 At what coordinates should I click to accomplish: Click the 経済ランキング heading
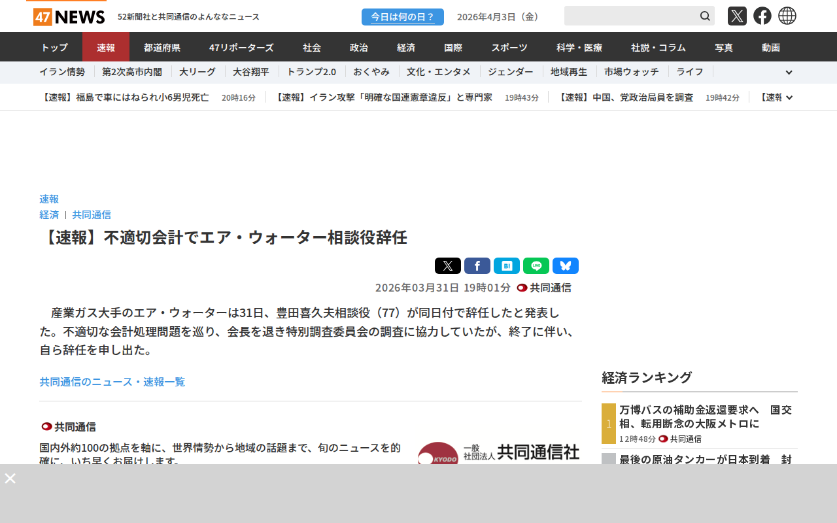click(647, 377)
